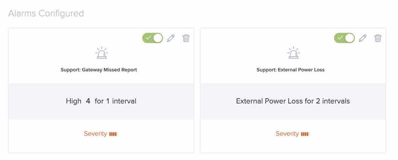Delete the Gateway Missed Report alarm via its trash icon

pyautogui.click(x=186, y=38)
